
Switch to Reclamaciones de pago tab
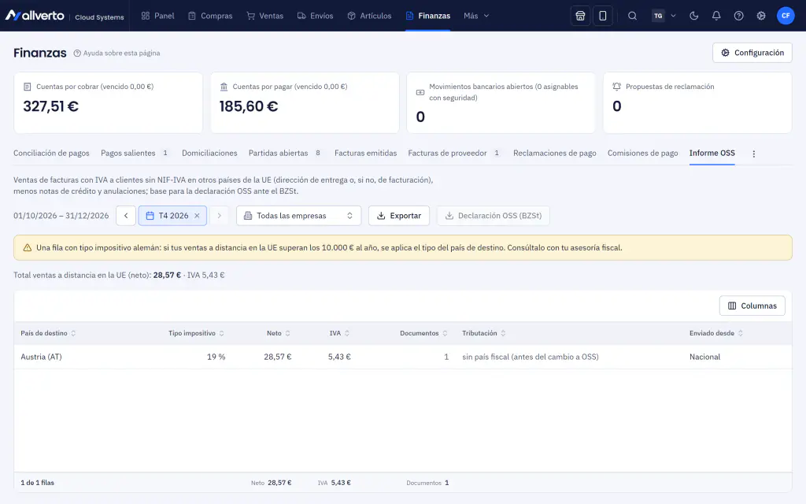(x=555, y=154)
